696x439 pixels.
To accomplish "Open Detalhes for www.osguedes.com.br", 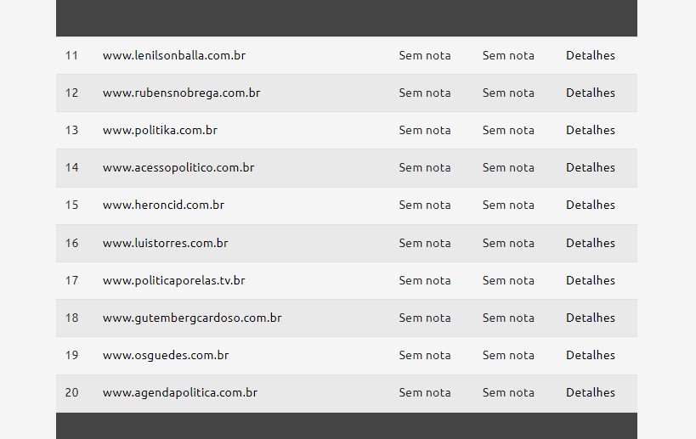I will [x=591, y=355].
